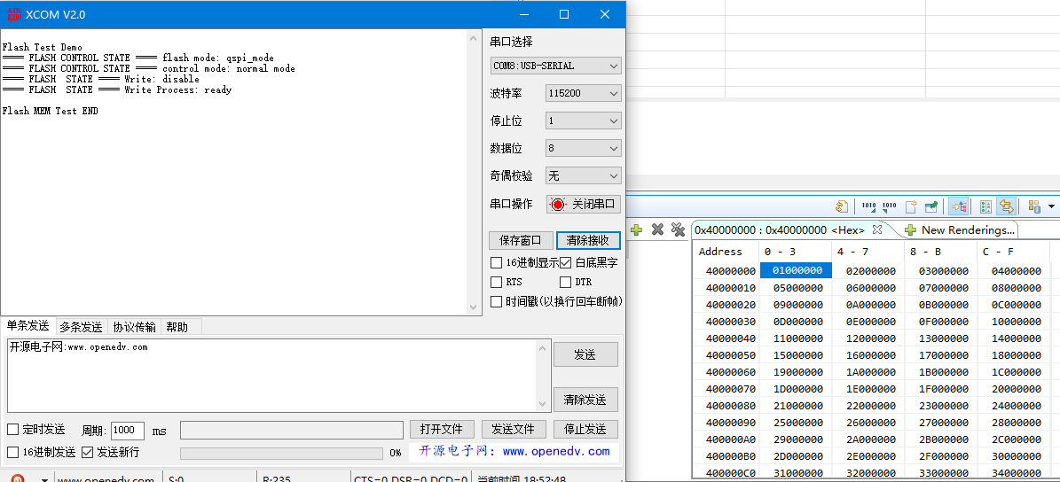This screenshot has height=482, width=1060.
Task: Click the 发送 send button
Action: [x=585, y=354]
